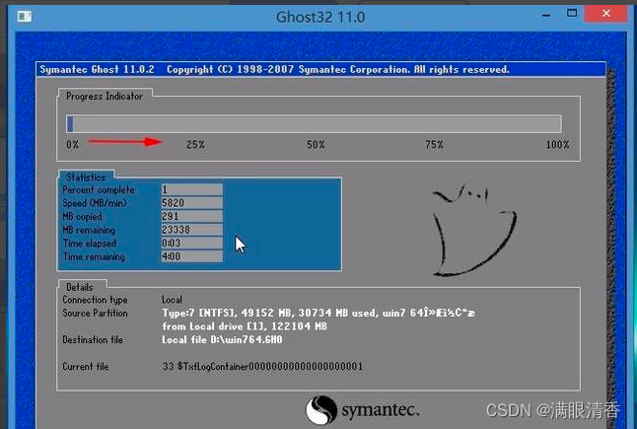Image resolution: width=637 pixels, height=429 pixels.
Task: Click the 75% progress scale mark
Action: tap(434, 145)
